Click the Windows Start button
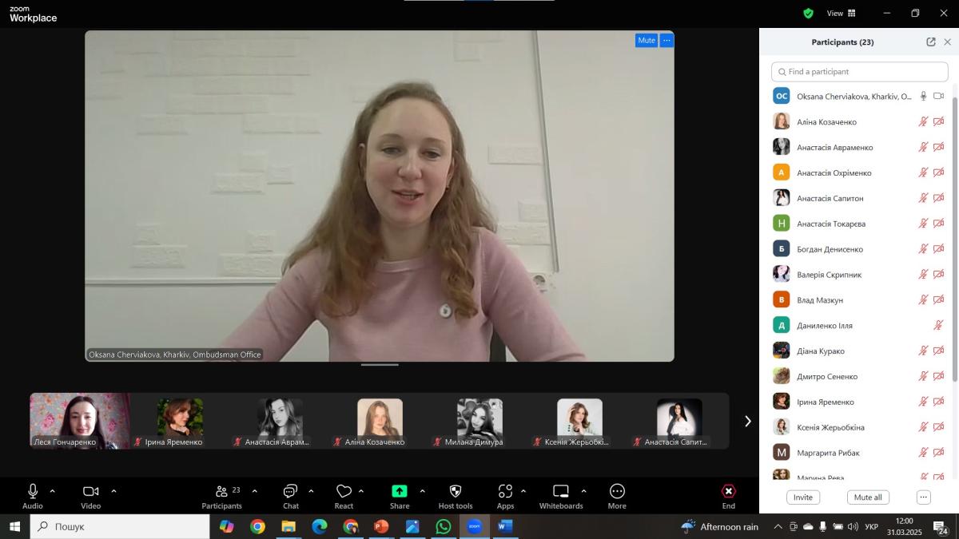Viewport: 959px width, 539px height. click(14, 526)
